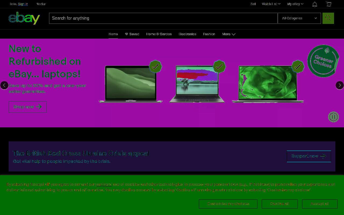Open the Fashion category
344x215 pixels.
coord(209,34)
